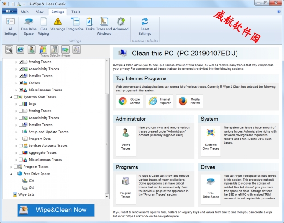Image resolution: width=284 pixels, height=223 pixels.
Task: Check the Wipe Lists checkbox
Action: tap(11, 194)
